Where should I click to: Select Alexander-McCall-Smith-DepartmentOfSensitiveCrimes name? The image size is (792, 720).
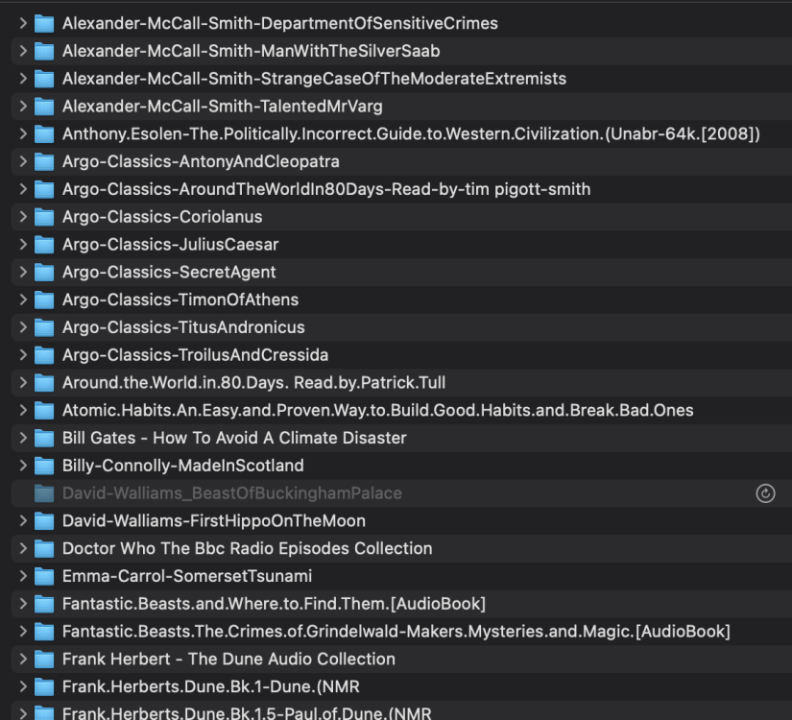(279, 23)
